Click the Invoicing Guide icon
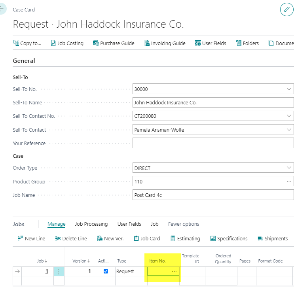The width and height of the screenshot is (294, 287). (147, 43)
